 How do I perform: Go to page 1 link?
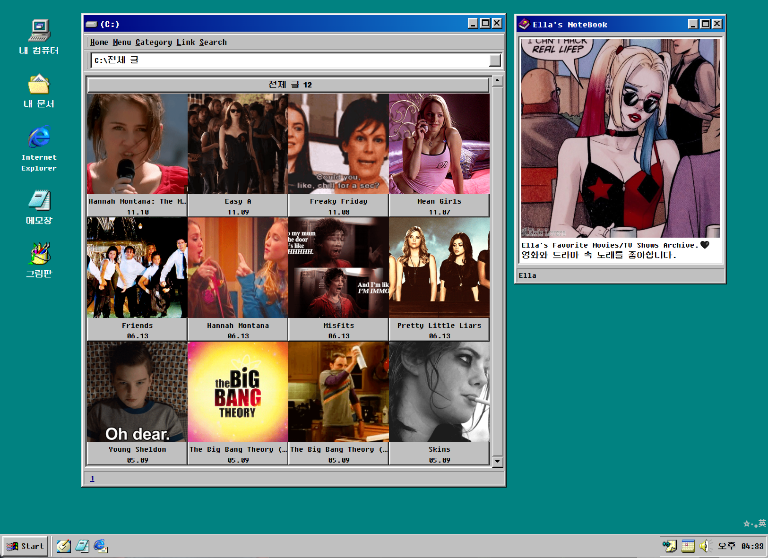tap(92, 478)
